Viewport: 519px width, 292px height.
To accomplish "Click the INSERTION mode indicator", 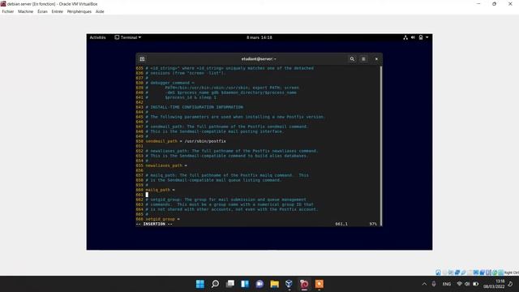I will click(154, 224).
